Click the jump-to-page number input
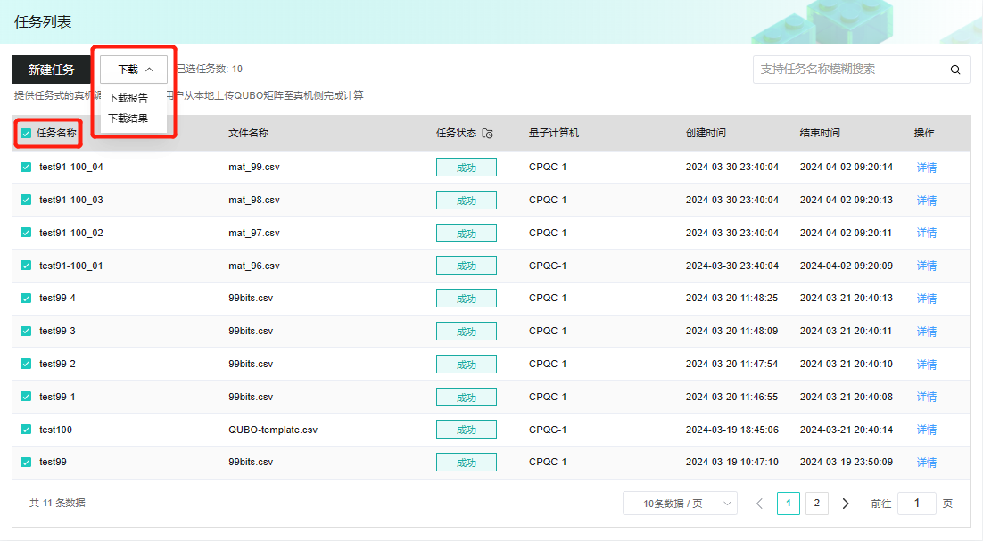Image resolution: width=983 pixels, height=541 pixels. (916, 504)
